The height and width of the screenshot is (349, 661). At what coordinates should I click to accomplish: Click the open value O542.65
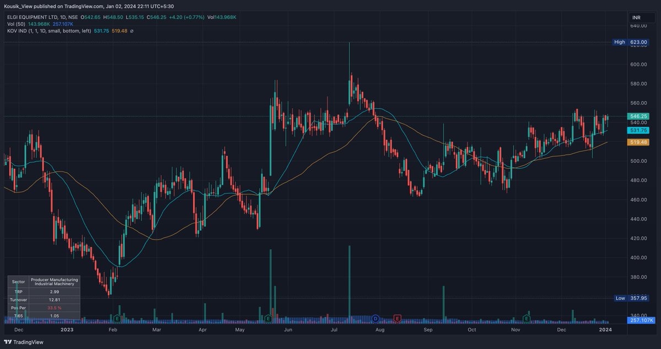pos(91,18)
